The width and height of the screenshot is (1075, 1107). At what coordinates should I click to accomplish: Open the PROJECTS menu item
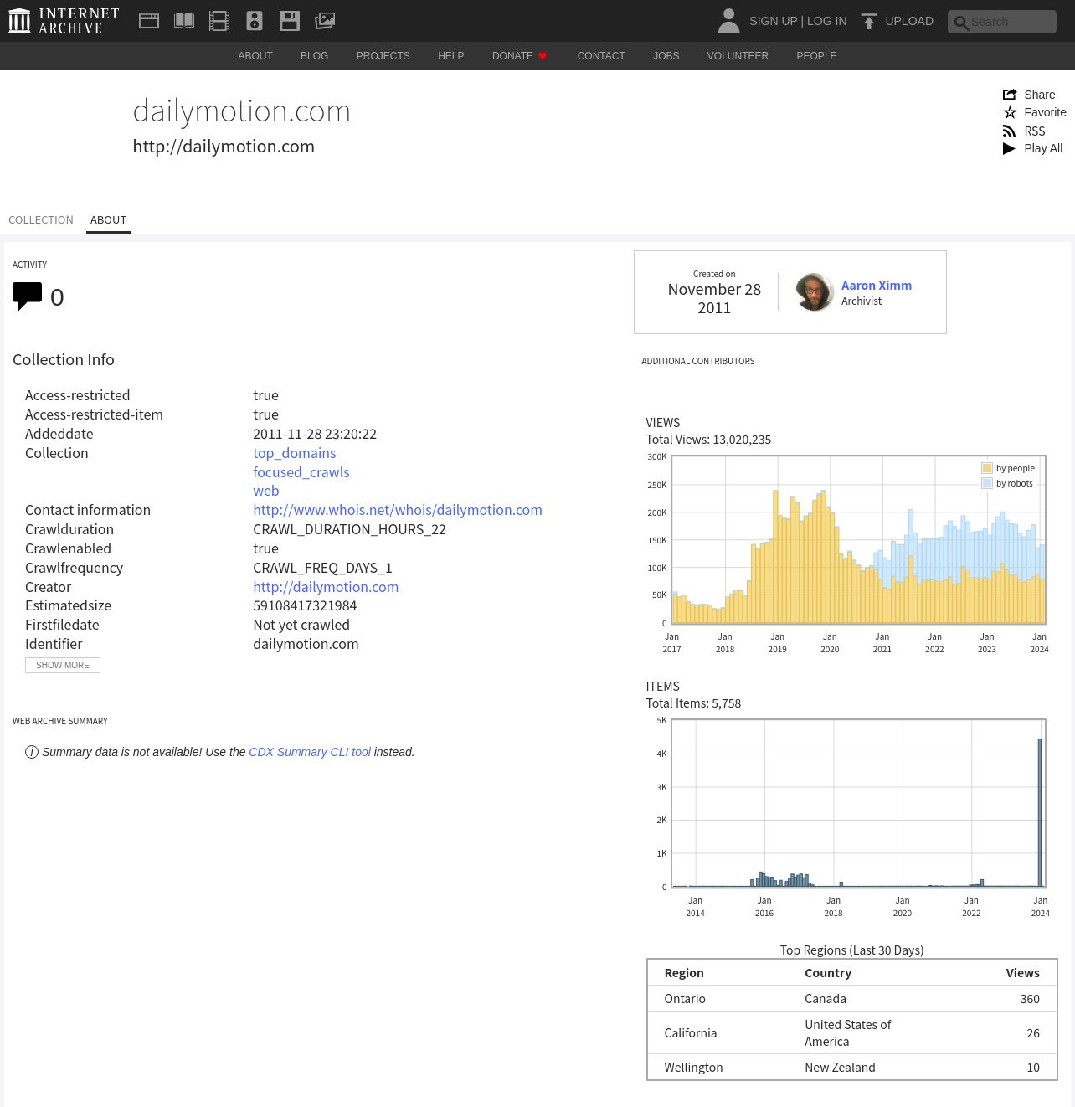(x=383, y=56)
